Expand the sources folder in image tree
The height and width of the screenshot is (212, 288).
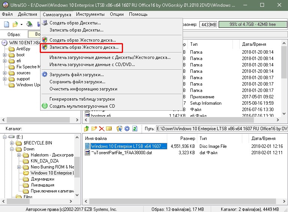4,73
